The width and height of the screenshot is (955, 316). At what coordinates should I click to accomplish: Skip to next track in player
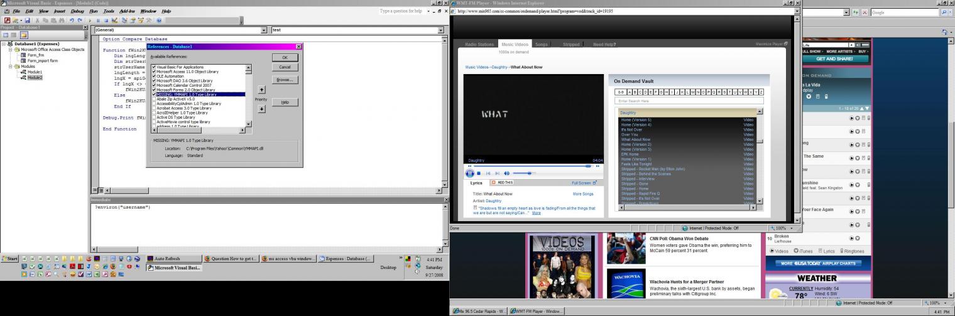click(498, 173)
